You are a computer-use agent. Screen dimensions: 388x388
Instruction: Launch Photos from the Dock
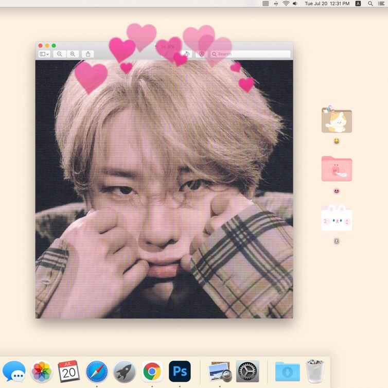(41, 372)
